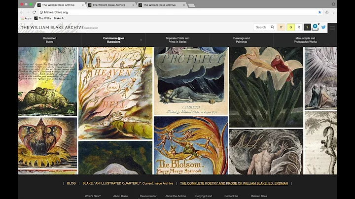This screenshot has height=199, width=355.
Task: Open Complete Poetry and Prose Erdman link
Action: click(234, 183)
